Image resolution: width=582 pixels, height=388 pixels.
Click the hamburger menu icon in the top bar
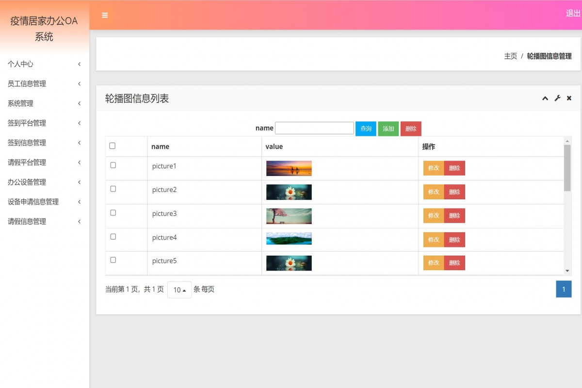tap(105, 15)
